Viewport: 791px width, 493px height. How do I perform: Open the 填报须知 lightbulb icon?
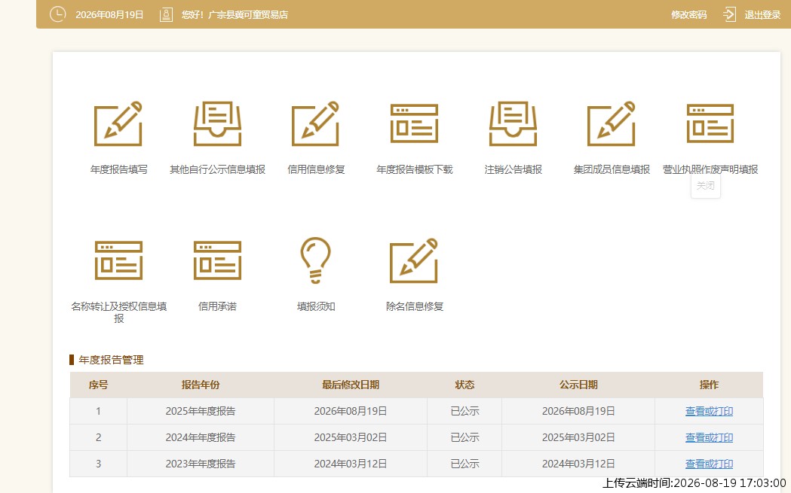316,260
